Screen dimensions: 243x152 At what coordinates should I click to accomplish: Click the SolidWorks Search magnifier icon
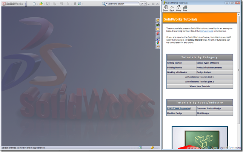103,4
